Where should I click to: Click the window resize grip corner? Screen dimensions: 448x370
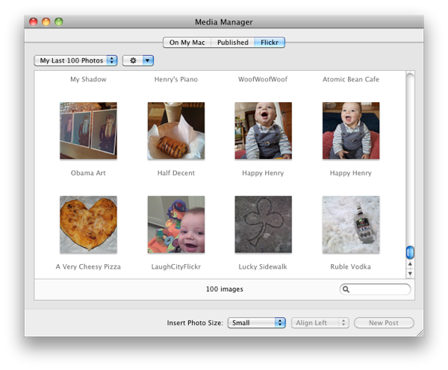click(x=420, y=333)
